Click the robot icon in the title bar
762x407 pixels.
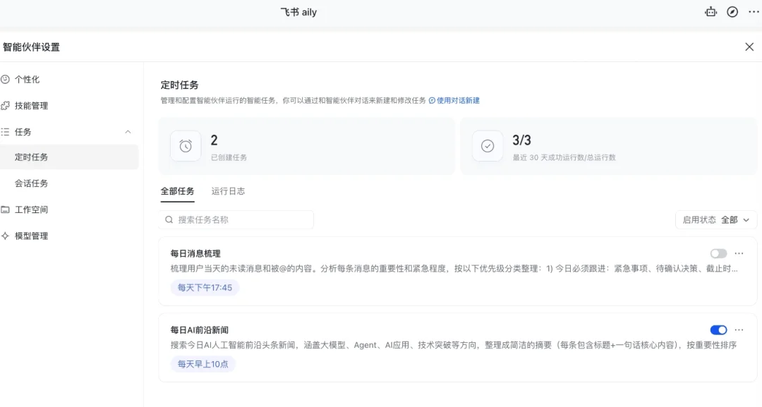click(x=710, y=12)
